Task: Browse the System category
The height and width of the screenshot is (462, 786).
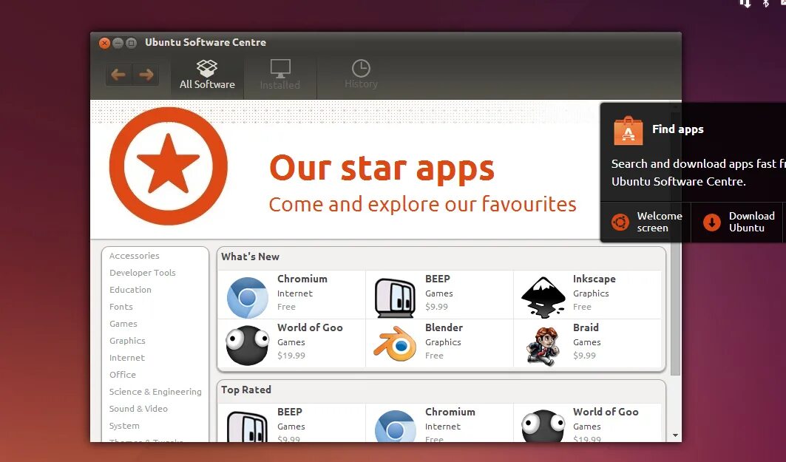Action: [x=124, y=426]
